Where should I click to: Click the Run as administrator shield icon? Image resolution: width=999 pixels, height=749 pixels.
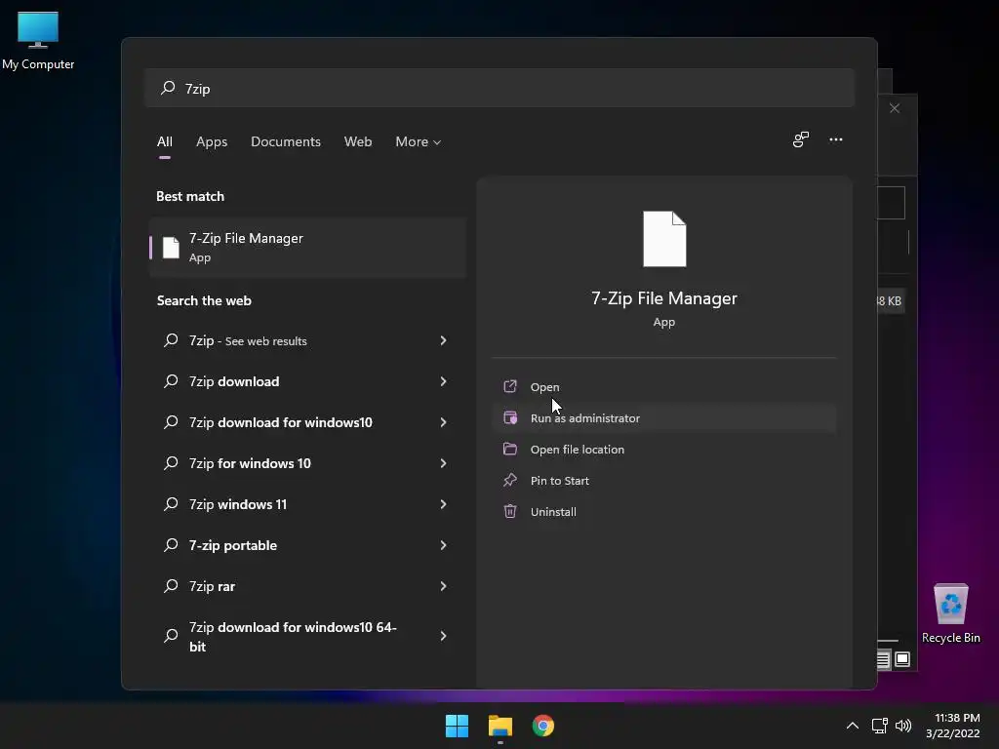click(x=509, y=417)
